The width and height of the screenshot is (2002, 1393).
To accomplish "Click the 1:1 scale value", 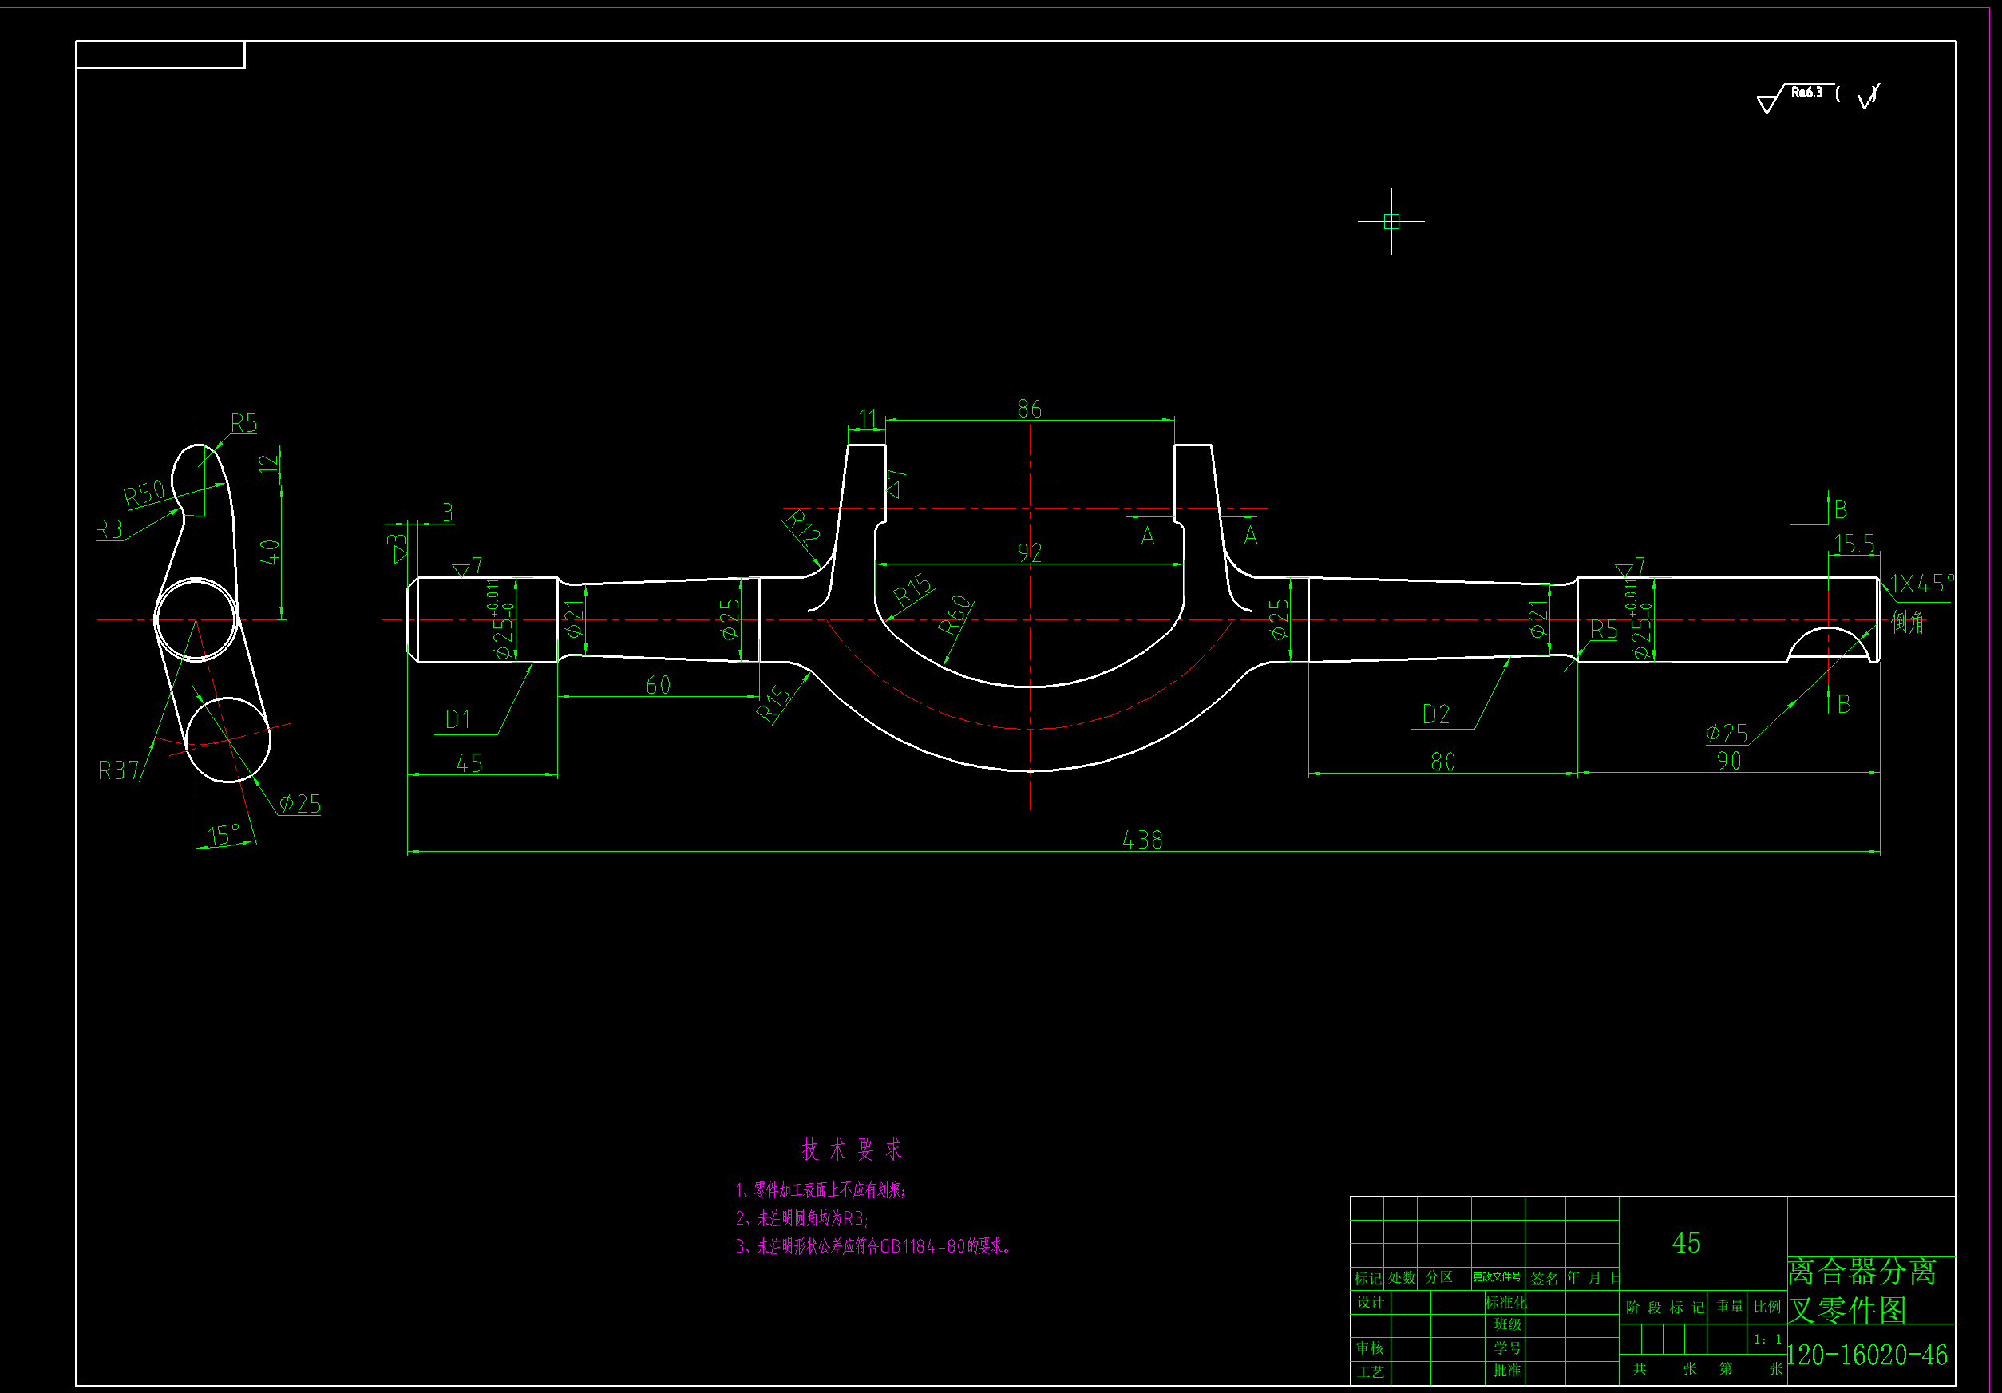I will [1768, 1339].
